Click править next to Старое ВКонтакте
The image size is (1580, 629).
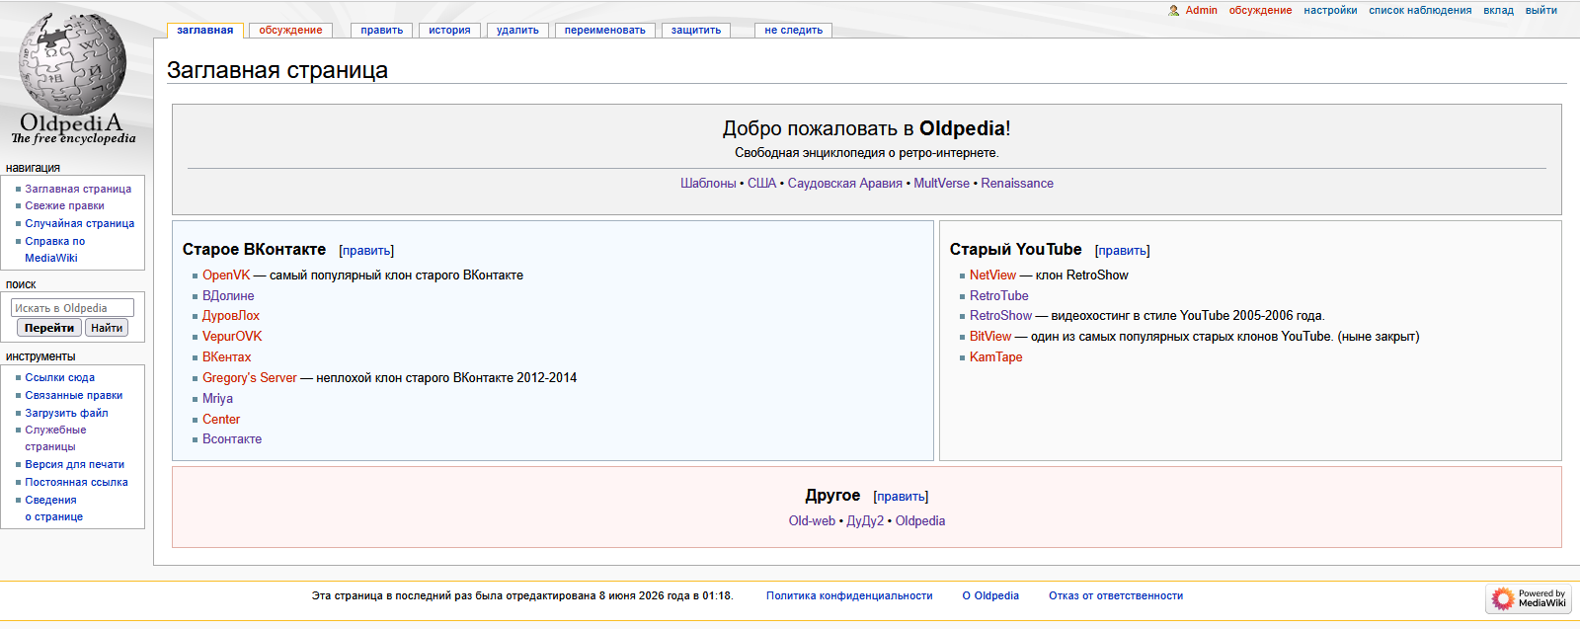coord(366,251)
